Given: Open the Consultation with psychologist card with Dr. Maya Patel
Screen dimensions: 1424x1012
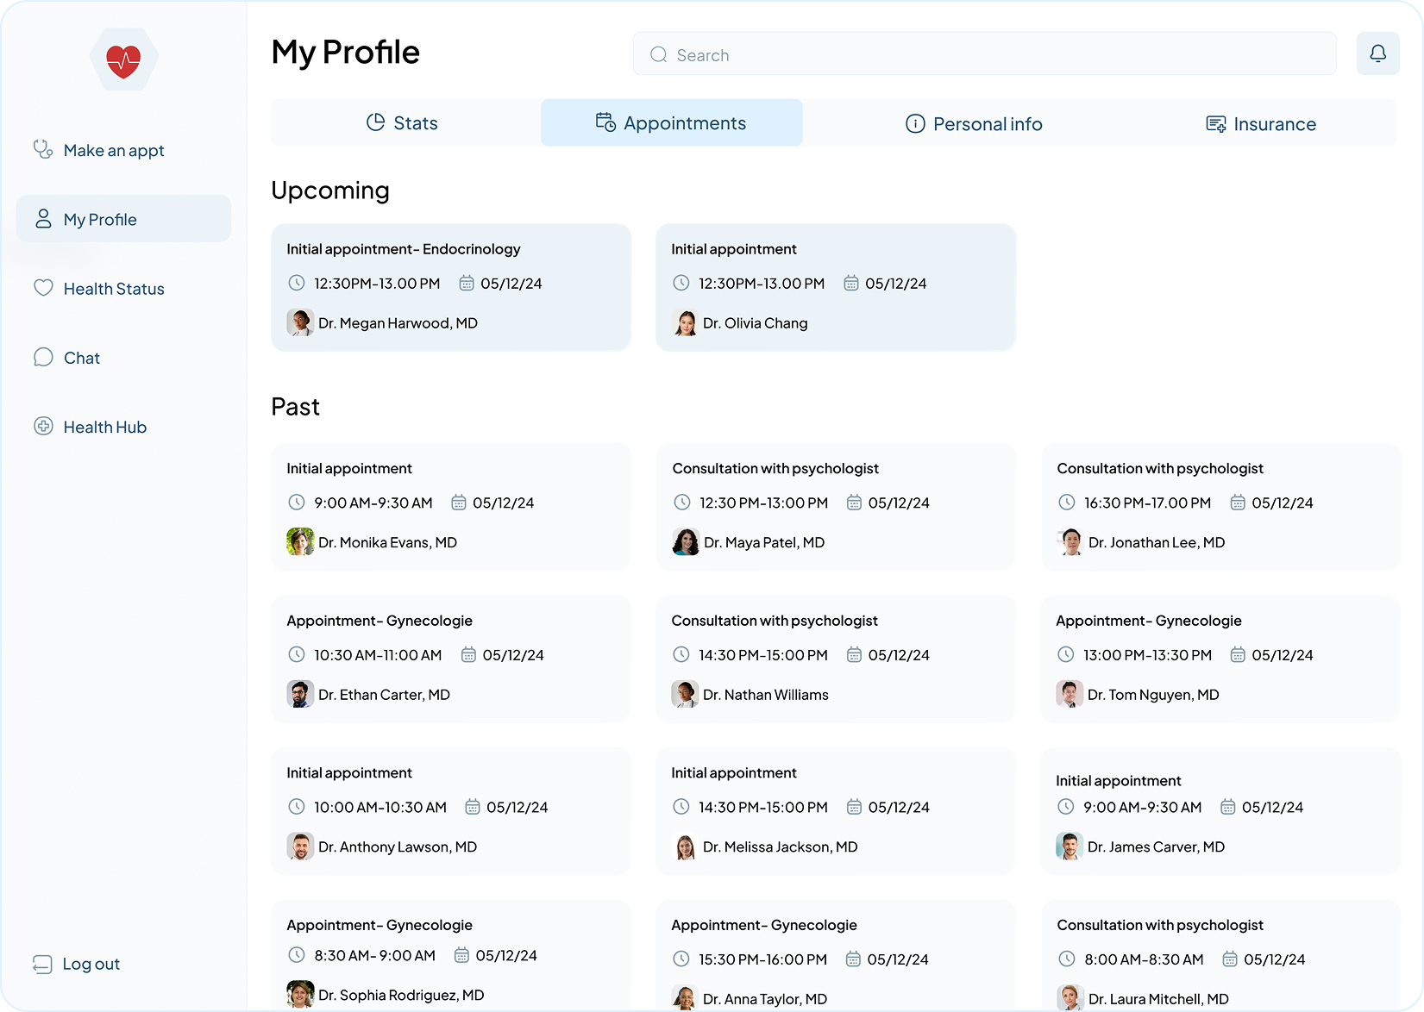Looking at the screenshot, I should [x=835, y=507].
